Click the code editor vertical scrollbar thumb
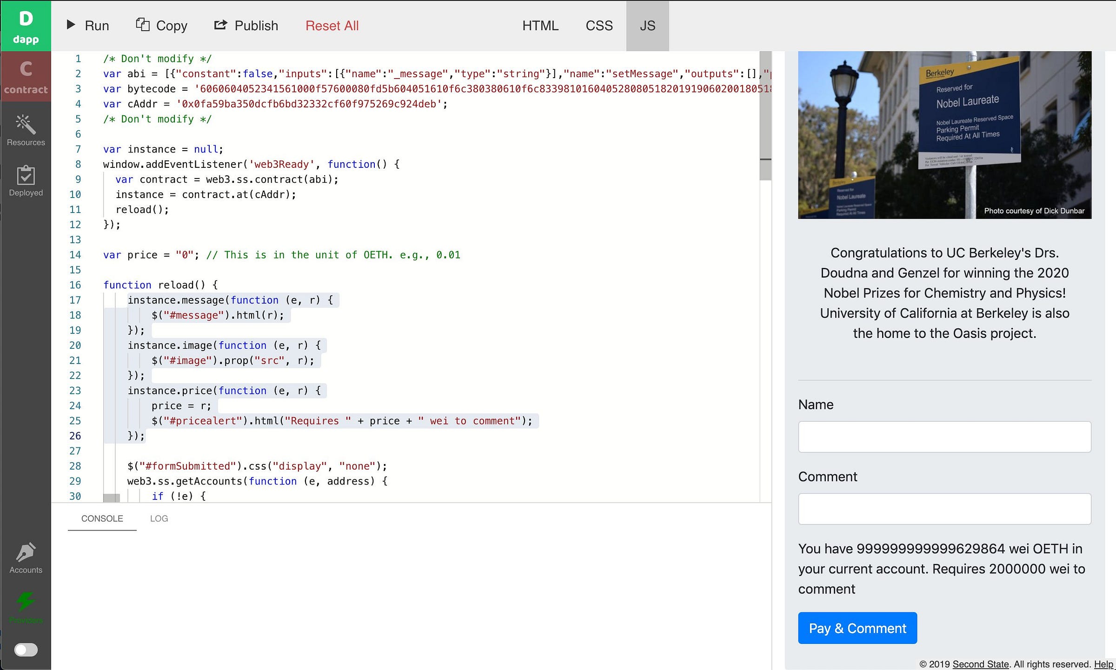Viewport: 1116px width, 670px height. tap(765, 116)
